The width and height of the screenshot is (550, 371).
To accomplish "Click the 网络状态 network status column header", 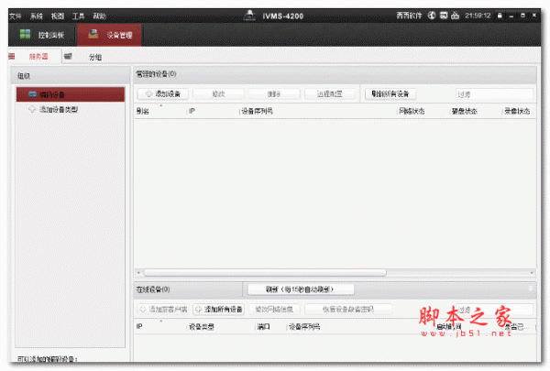I will click(412, 111).
